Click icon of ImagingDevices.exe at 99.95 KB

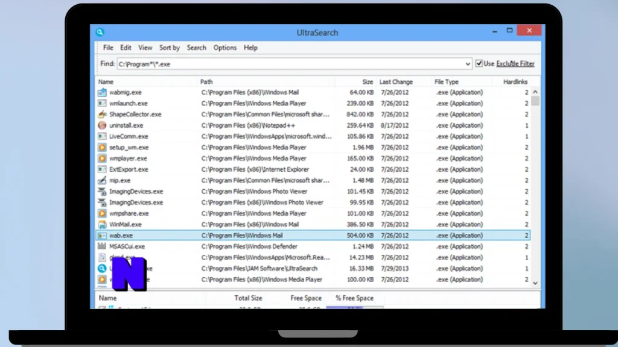coord(102,202)
